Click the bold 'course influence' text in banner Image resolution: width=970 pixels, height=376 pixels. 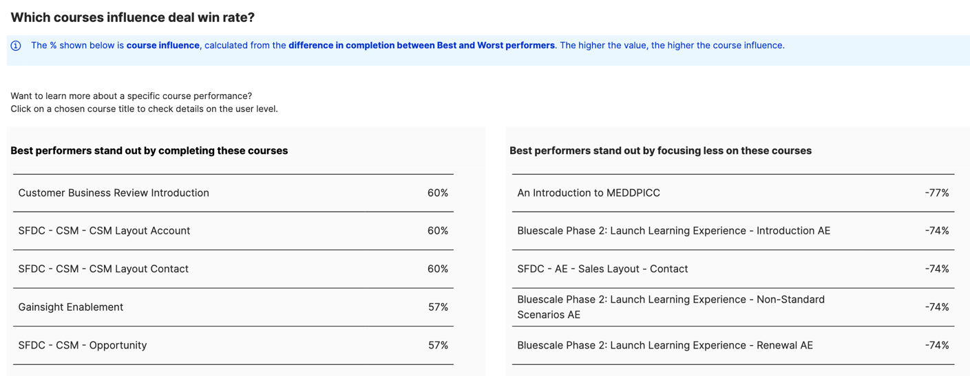[163, 45]
